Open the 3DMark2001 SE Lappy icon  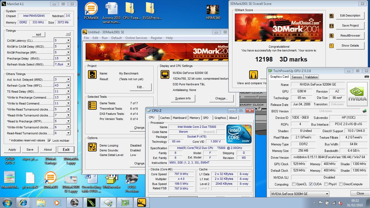(71, 184)
